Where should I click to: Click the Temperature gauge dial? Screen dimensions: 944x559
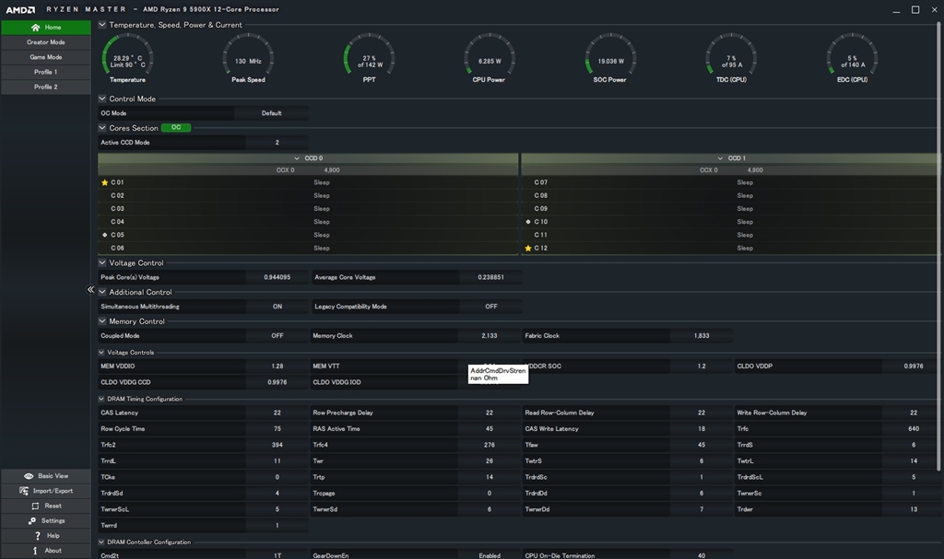click(127, 57)
